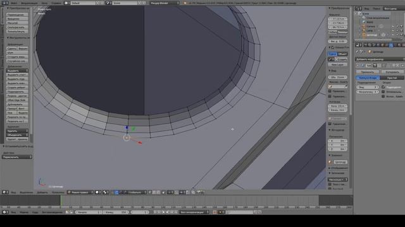Screen dimensions: 405x227
Task: Open outliner editor type icon
Action: click(x=358, y=8)
